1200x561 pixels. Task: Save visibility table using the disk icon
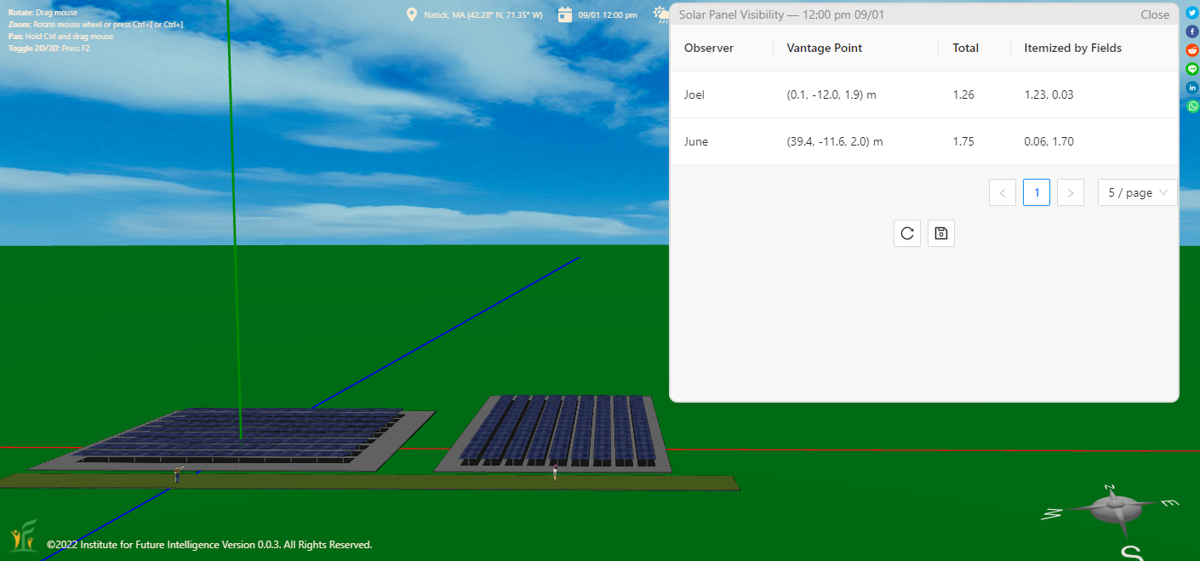coord(941,233)
